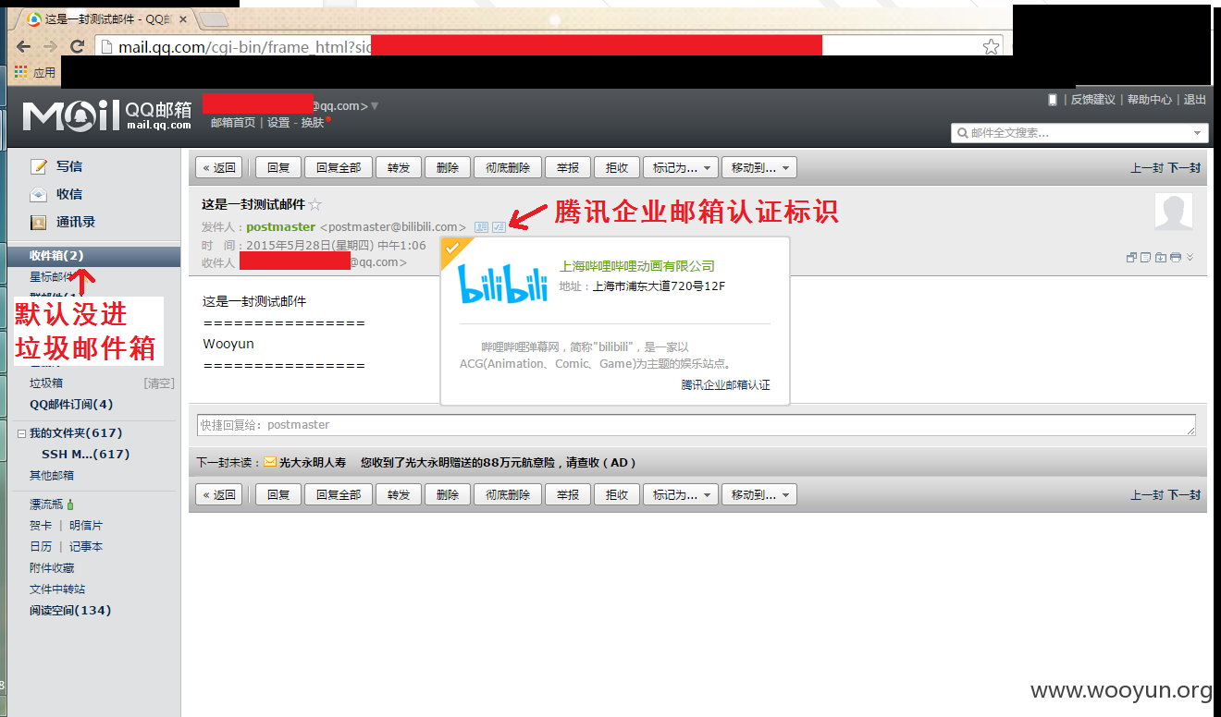Click 彻底删除 in upper toolbar
This screenshot has width=1221, height=717.
click(508, 167)
